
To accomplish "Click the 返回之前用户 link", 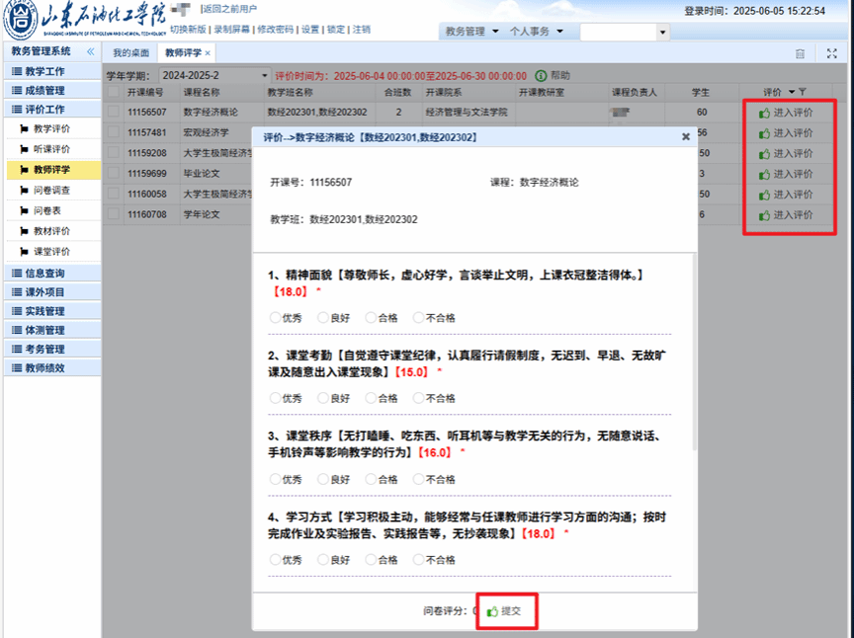I will (230, 9).
